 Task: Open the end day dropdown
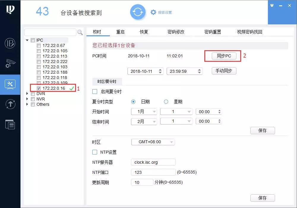(x=176, y=121)
